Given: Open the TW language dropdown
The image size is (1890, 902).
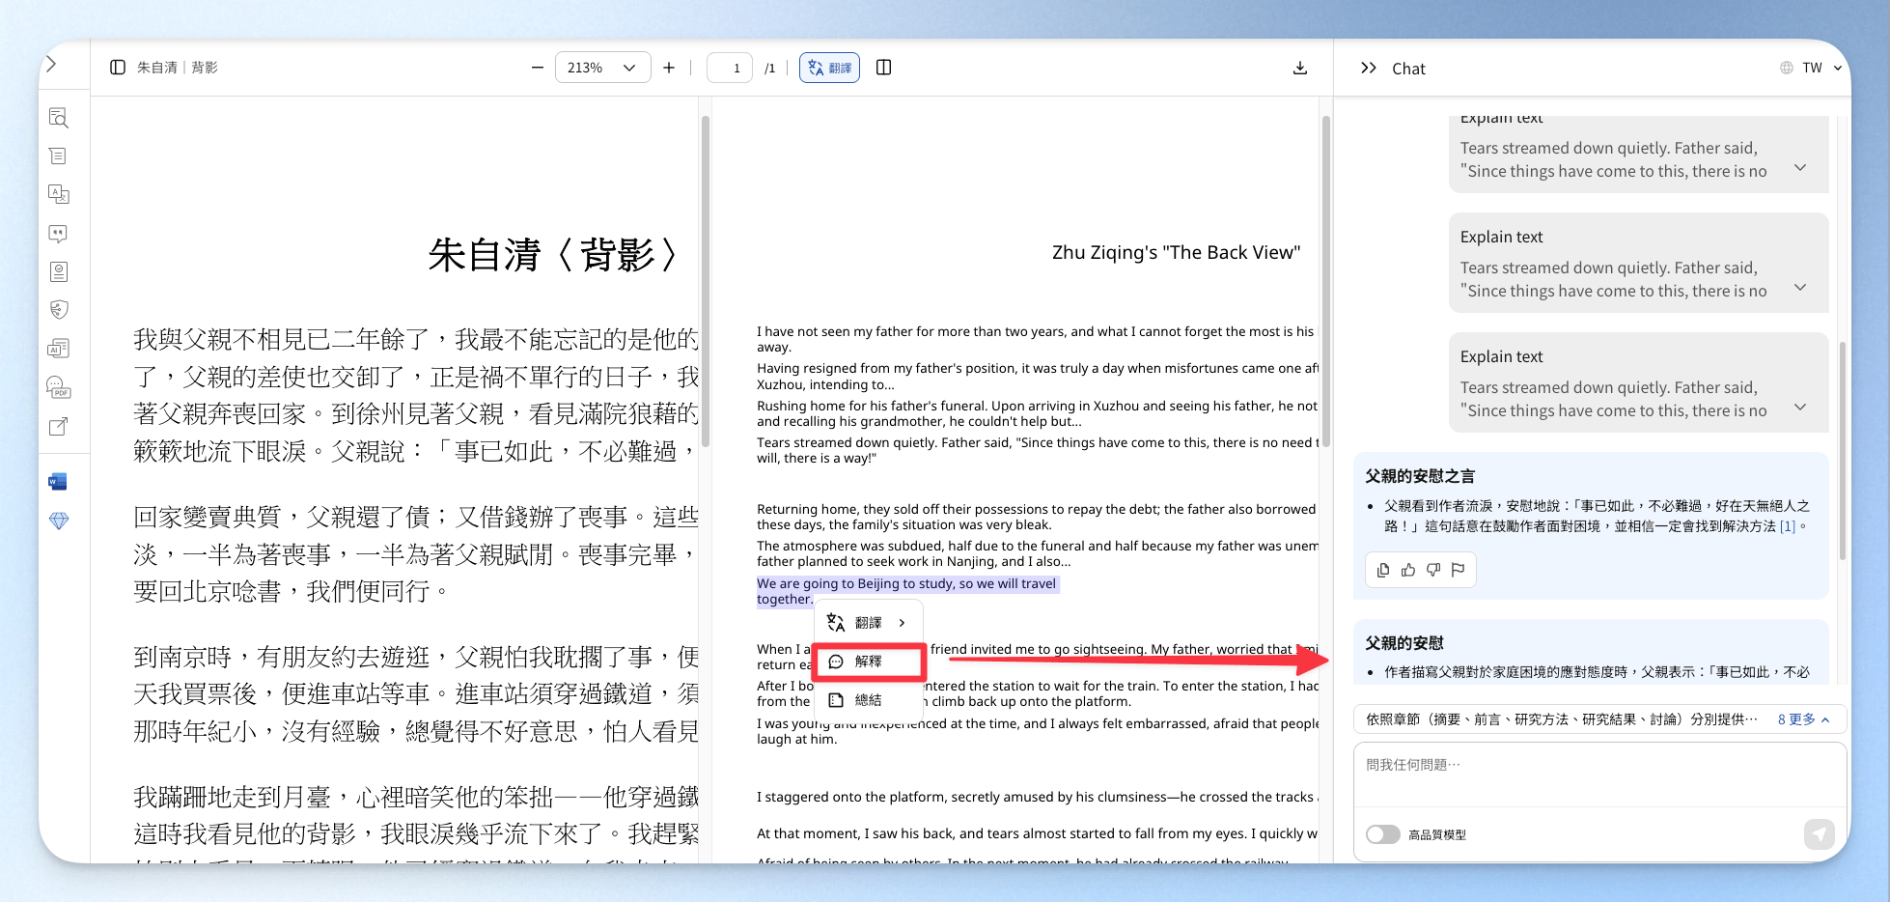Looking at the screenshot, I should pyautogui.click(x=1811, y=68).
